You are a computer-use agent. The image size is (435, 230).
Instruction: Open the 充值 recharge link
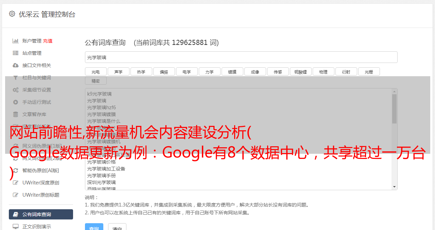(48, 41)
